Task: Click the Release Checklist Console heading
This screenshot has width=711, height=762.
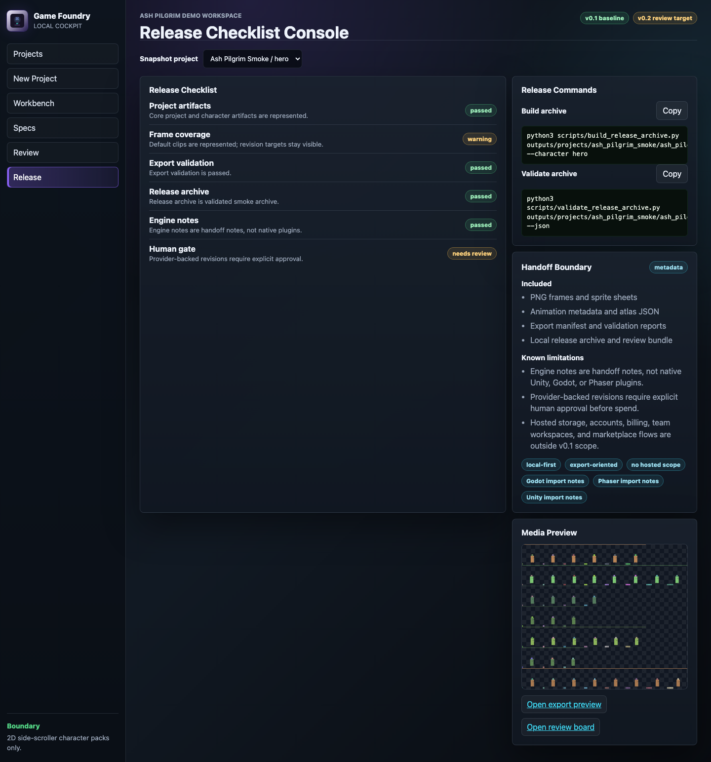Action: pyautogui.click(x=244, y=33)
